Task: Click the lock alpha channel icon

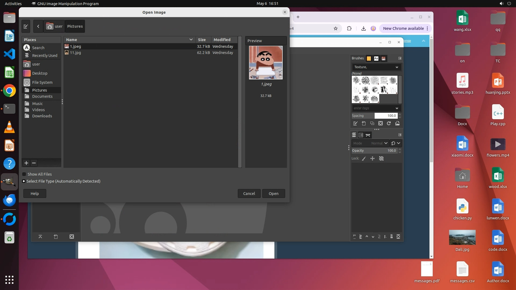Action: pos(381,159)
